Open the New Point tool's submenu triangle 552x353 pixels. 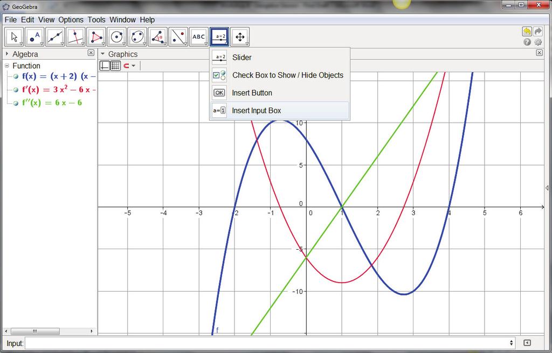pos(42,44)
